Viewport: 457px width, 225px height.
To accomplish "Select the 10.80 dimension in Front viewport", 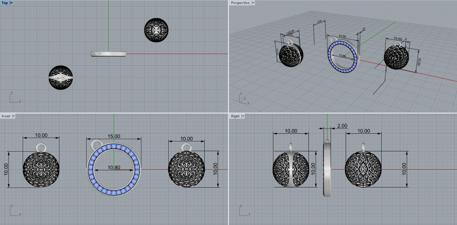I will [x=114, y=167].
